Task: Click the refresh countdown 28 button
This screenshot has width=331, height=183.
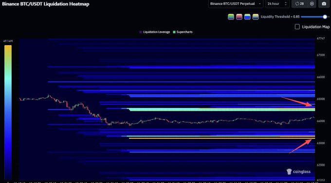Action: pyautogui.click(x=299, y=4)
